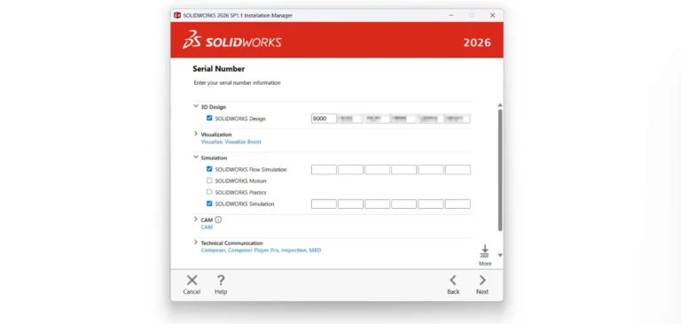Click the More download icon
This screenshot has height=324, width=681.
tap(485, 251)
